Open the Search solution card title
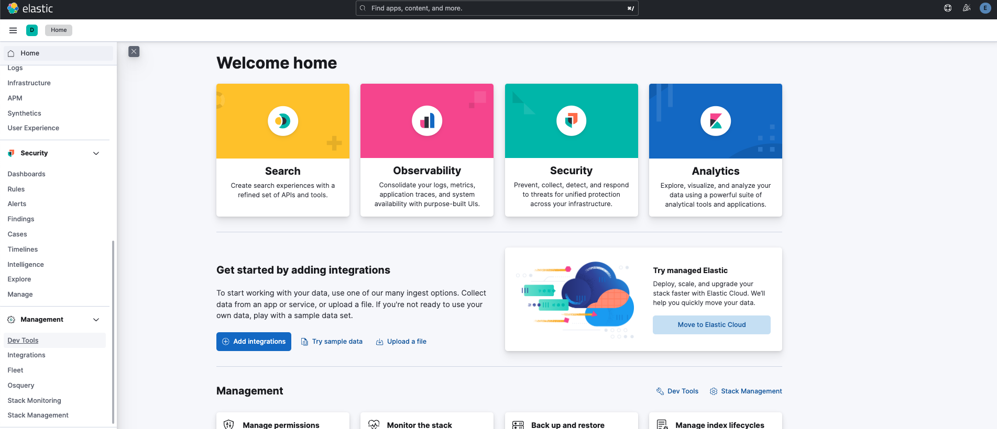 (x=283, y=171)
